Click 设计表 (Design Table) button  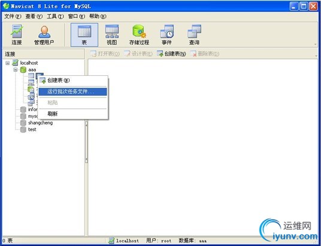click(x=138, y=54)
